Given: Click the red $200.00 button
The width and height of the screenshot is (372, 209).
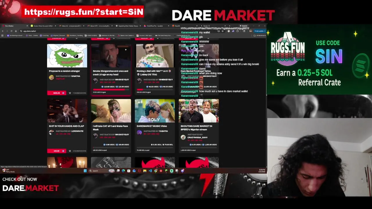Looking at the screenshot, I should (x=57, y=93).
